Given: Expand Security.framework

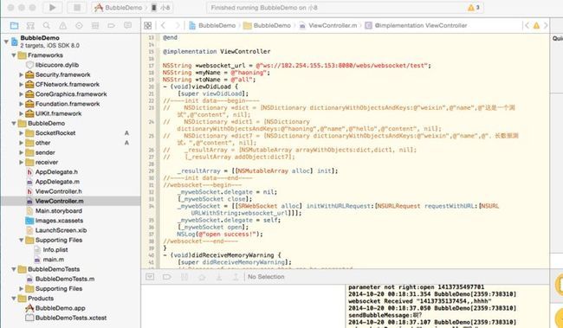Looking at the screenshot, I should 21,74.
